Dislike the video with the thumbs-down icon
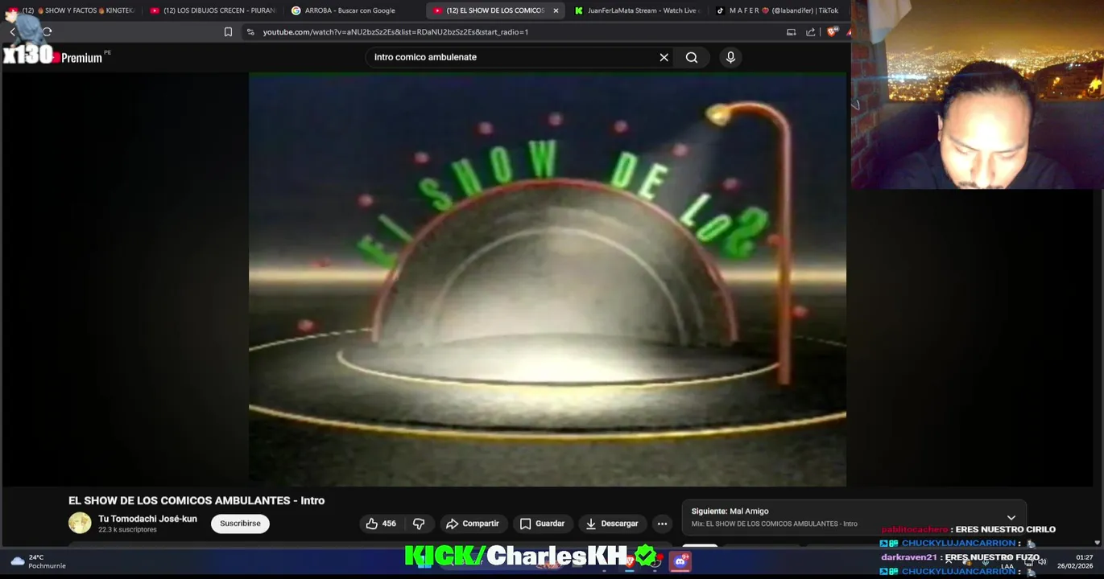Image resolution: width=1104 pixels, height=579 pixels. click(x=419, y=524)
